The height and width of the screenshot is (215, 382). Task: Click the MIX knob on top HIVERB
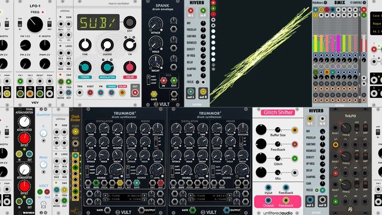[203, 23]
